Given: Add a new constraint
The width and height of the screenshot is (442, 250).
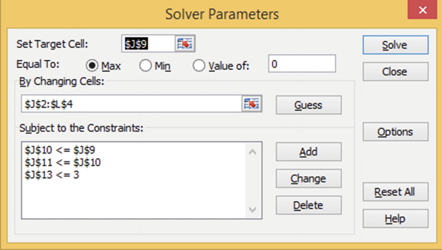Looking at the screenshot, I should [308, 152].
